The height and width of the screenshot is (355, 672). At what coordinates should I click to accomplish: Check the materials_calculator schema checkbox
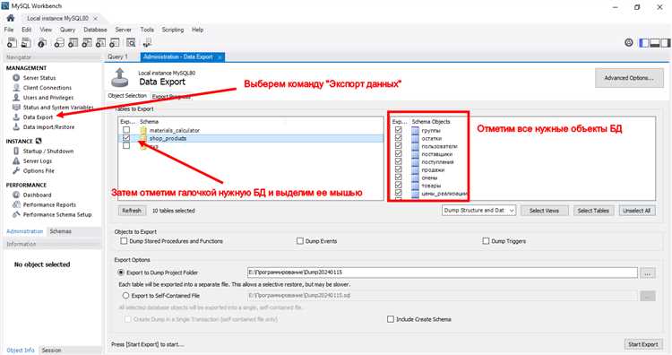coord(126,129)
